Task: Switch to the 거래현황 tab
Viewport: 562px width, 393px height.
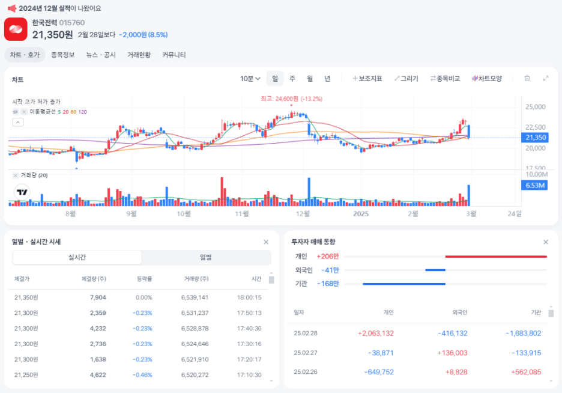Action: pyautogui.click(x=139, y=55)
